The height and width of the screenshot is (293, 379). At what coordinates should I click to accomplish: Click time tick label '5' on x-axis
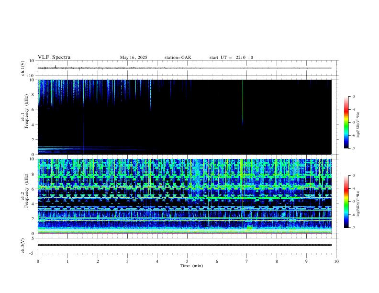[187, 261]
